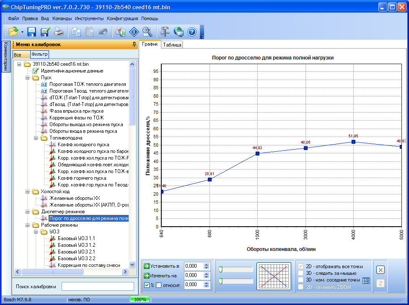Switch to the Таблица tab
The height and width of the screenshot is (305, 409).
point(172,45)
